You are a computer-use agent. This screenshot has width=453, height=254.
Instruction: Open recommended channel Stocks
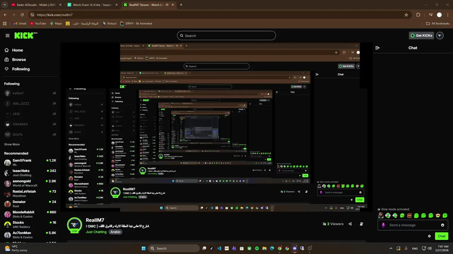[x=30, y=224]
